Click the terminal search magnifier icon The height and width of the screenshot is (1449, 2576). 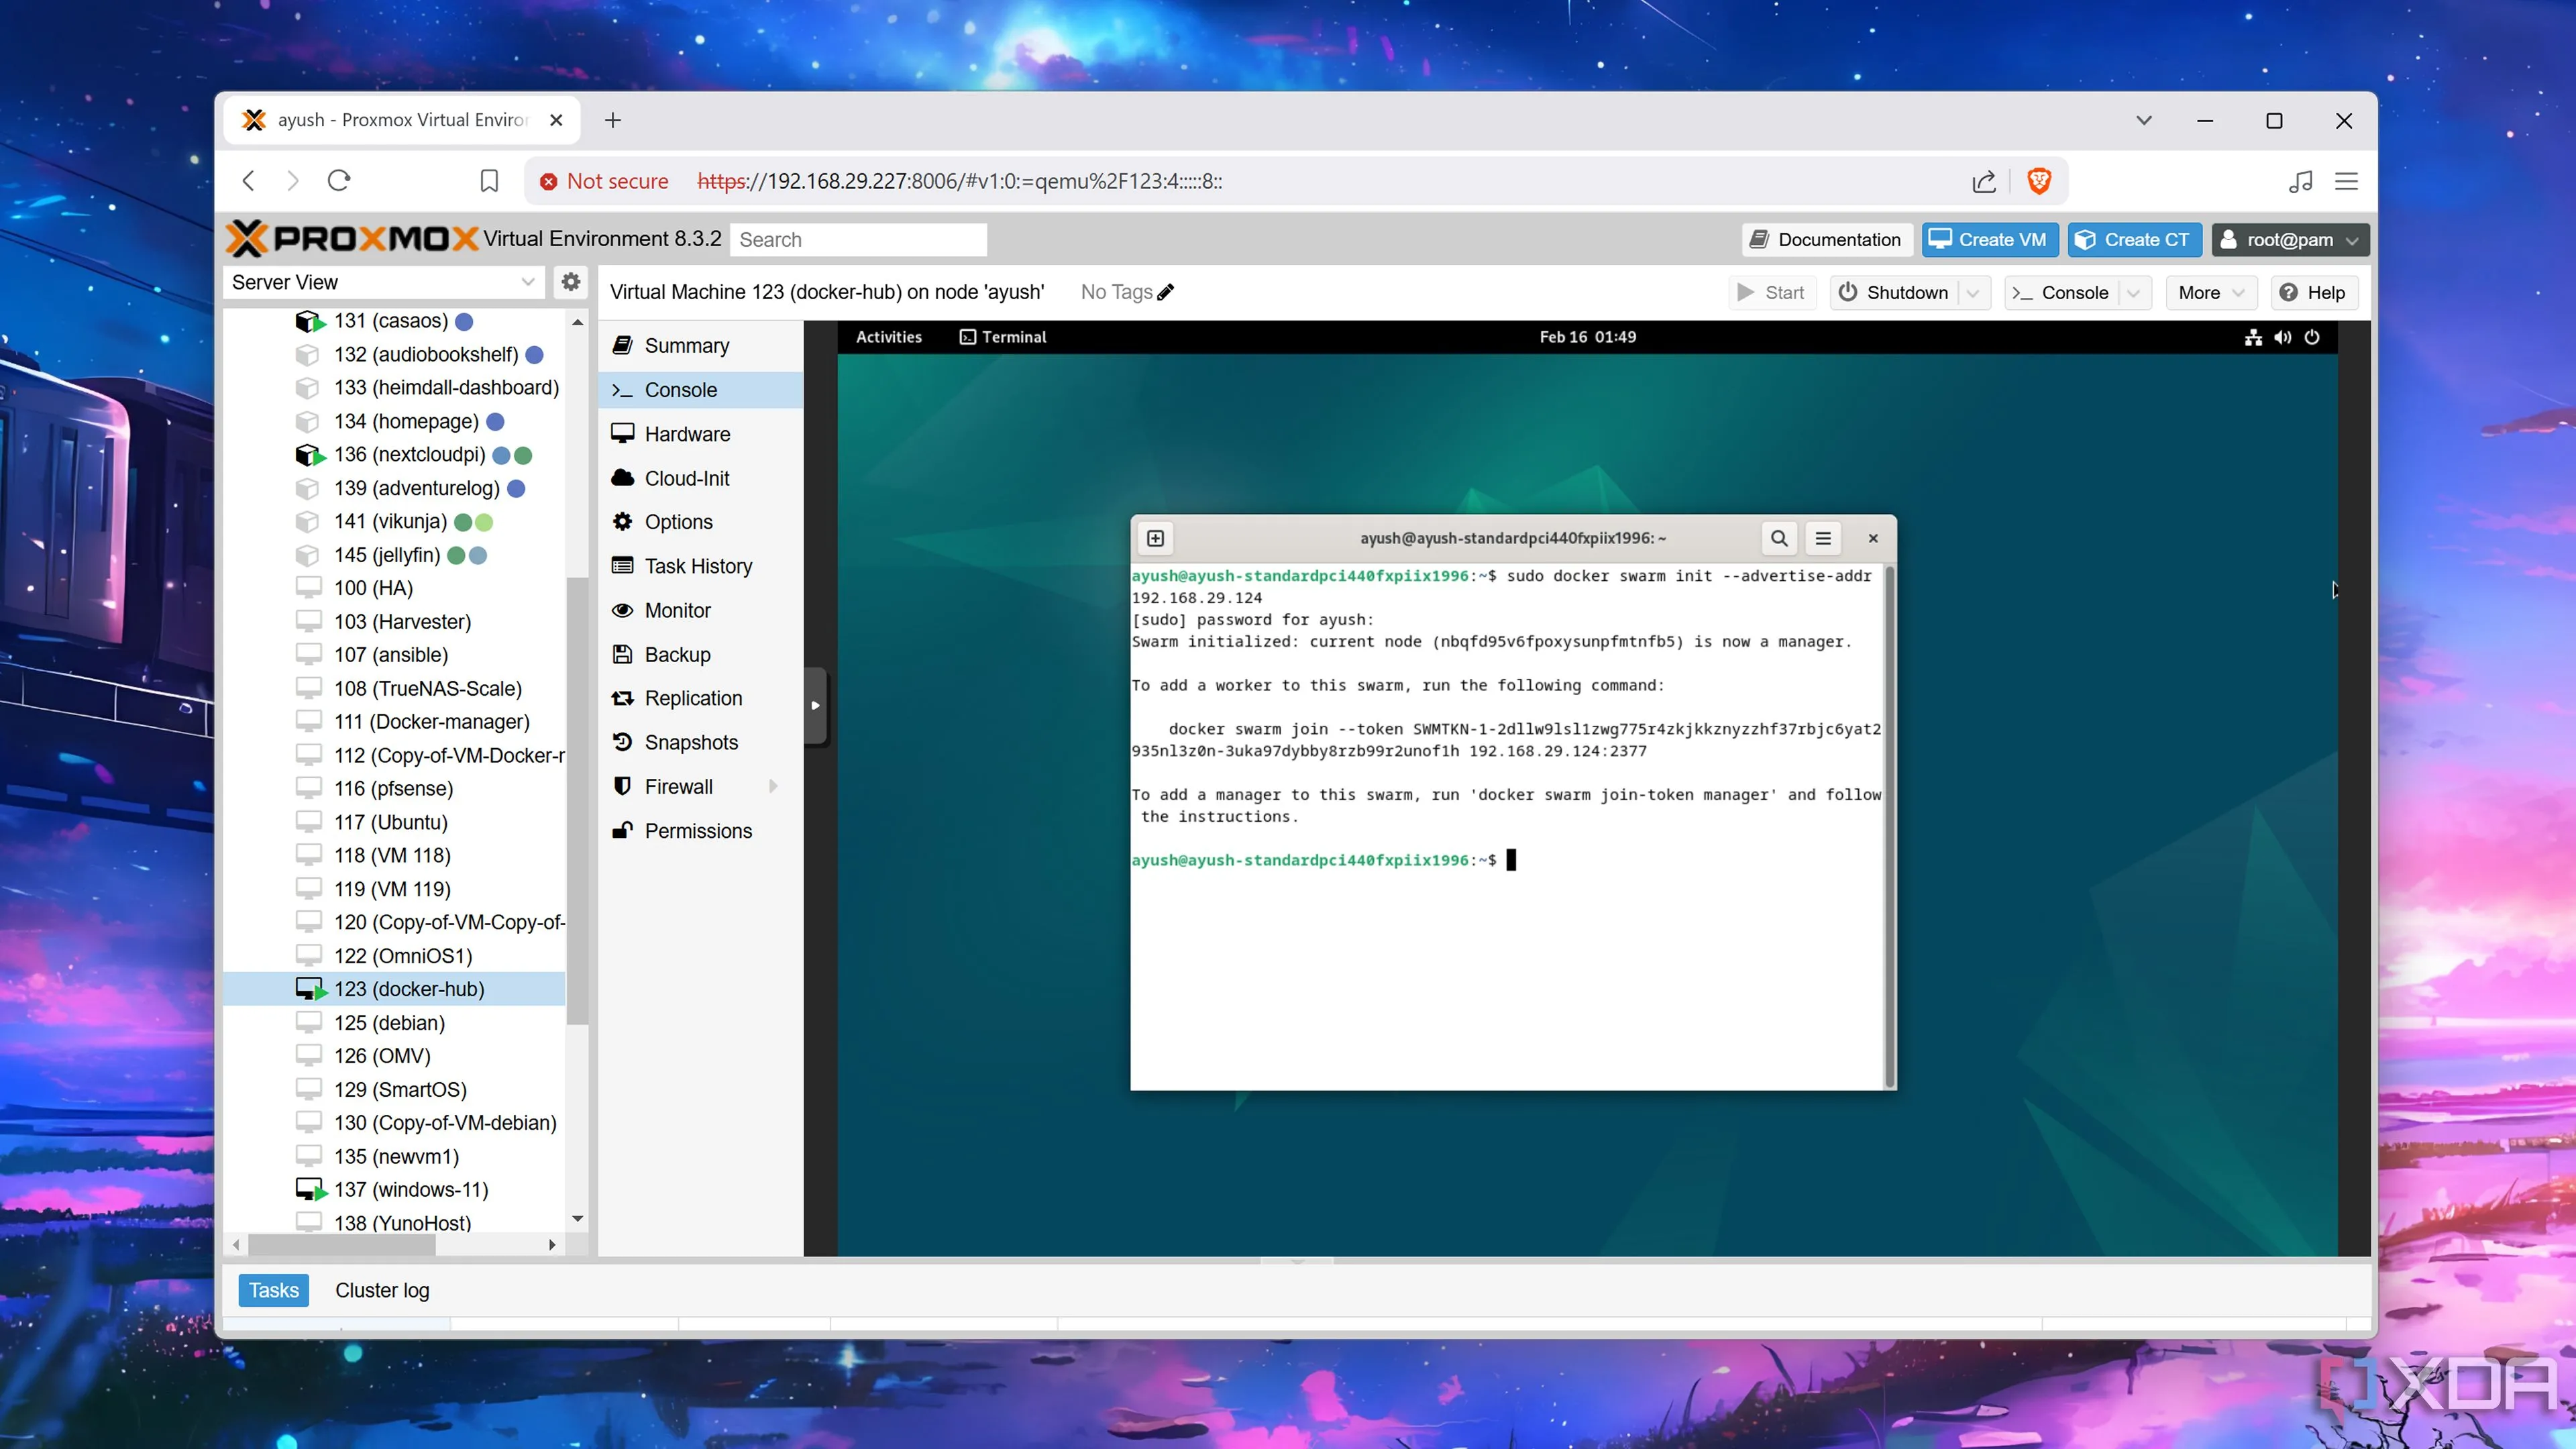click(x=1779, y=538)
